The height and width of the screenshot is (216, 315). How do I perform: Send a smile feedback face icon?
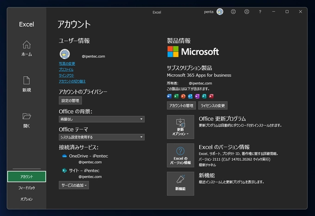click(233, 12)
